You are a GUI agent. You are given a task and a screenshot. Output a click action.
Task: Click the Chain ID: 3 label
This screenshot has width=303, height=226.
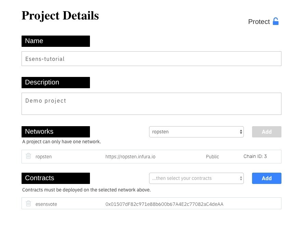pyautogui.click(x=255, y=156)
